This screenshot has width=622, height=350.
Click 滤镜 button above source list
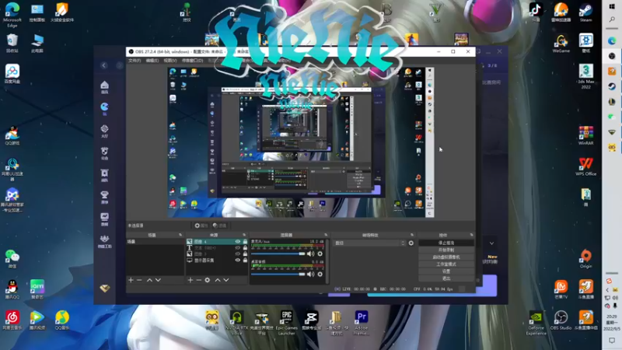219,226
